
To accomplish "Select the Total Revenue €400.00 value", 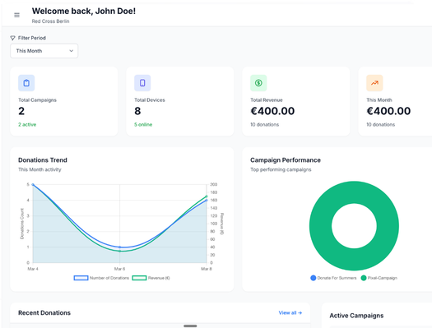I will point(272,111).
